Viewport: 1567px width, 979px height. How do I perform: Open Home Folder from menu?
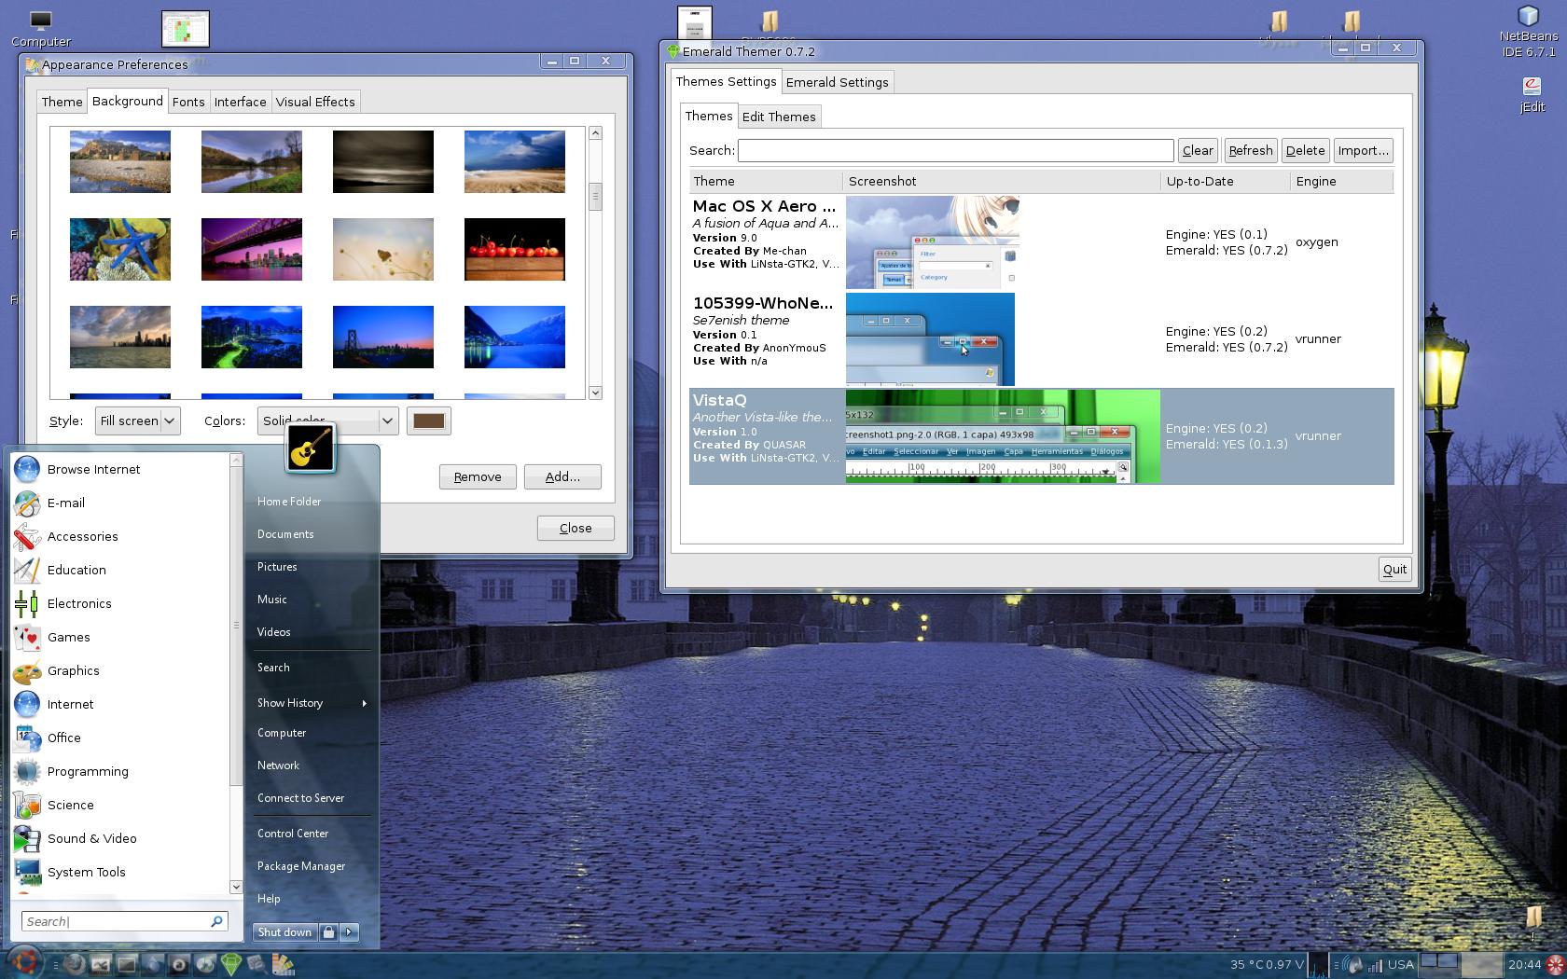click(x=289, y=502)
